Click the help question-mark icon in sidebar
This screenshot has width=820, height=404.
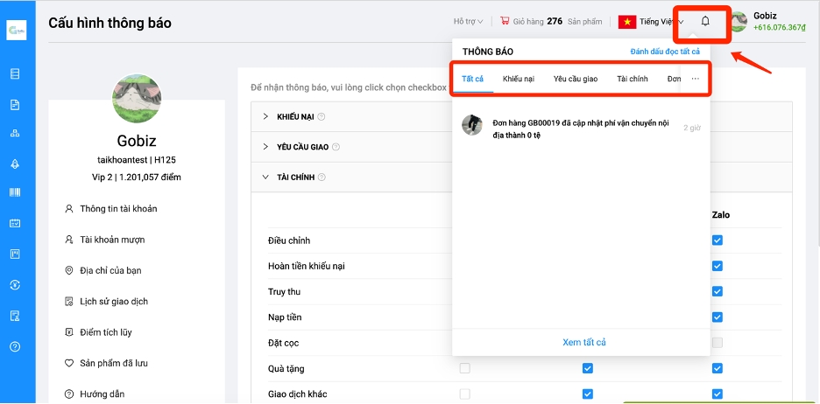15,346
